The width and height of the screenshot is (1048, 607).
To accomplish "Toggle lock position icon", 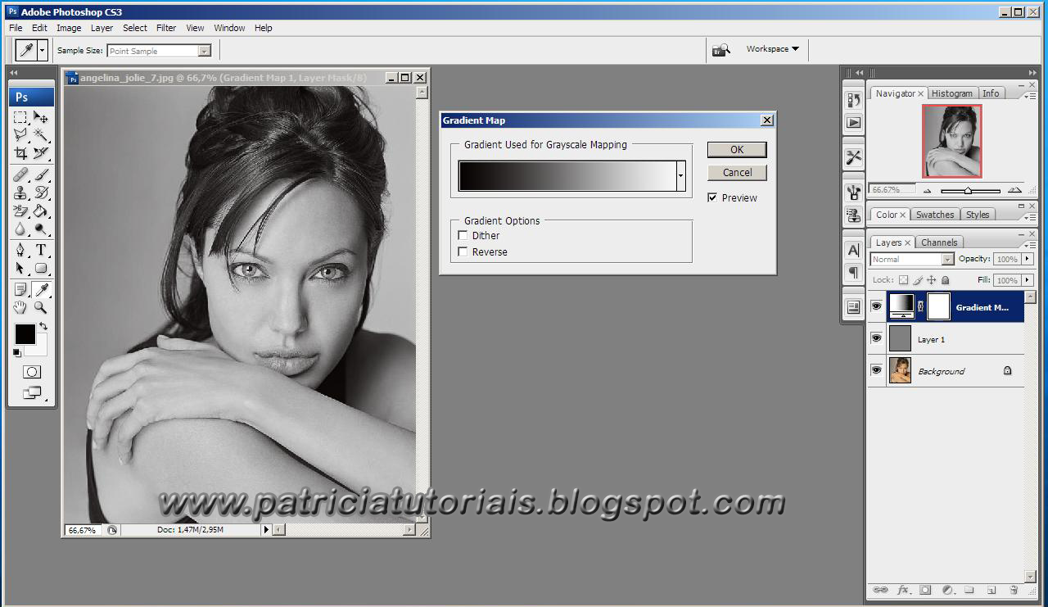I will (x=931, y=280).
